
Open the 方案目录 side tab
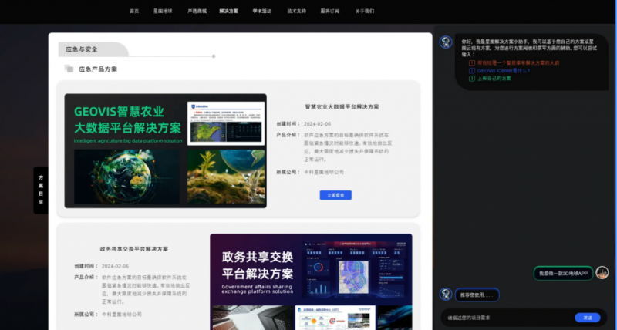41,190
